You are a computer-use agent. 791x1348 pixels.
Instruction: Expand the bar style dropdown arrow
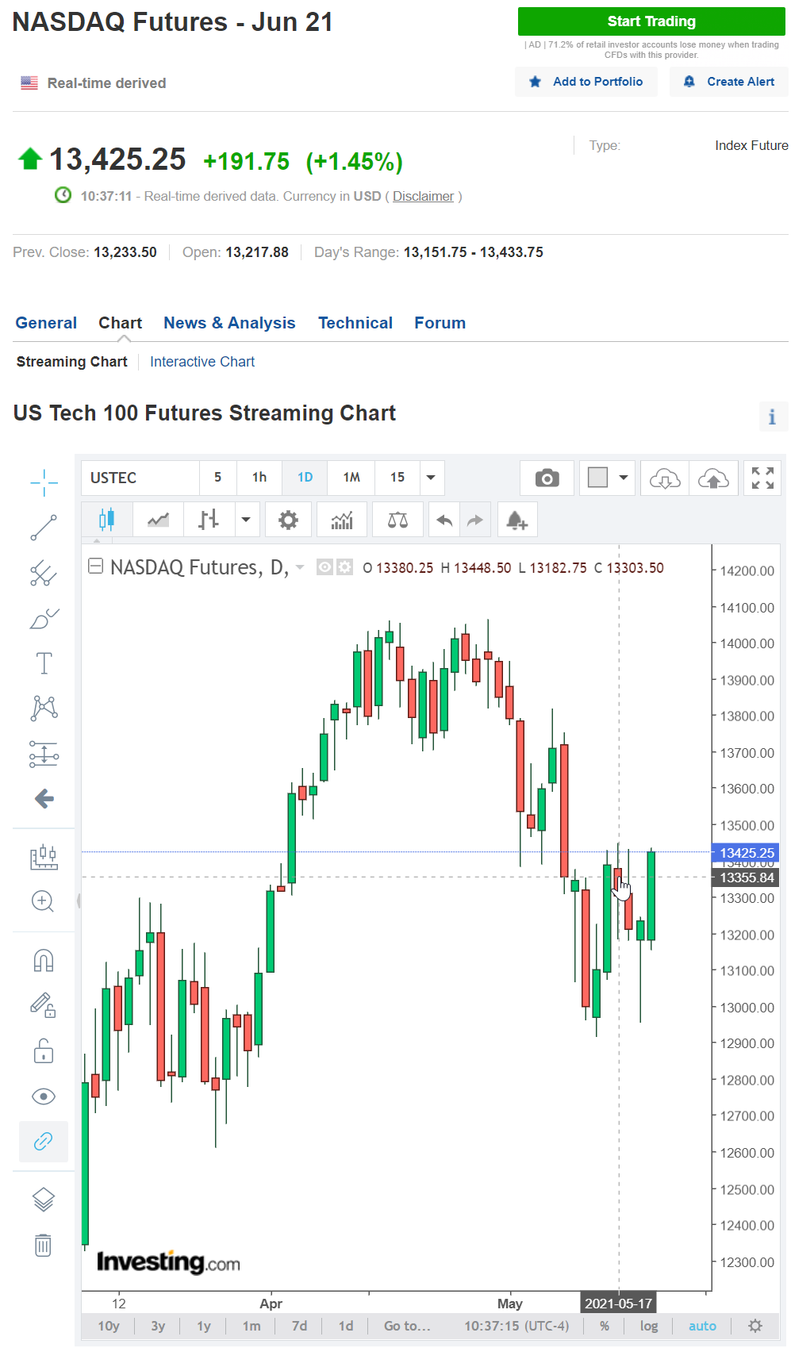[246, 520]
